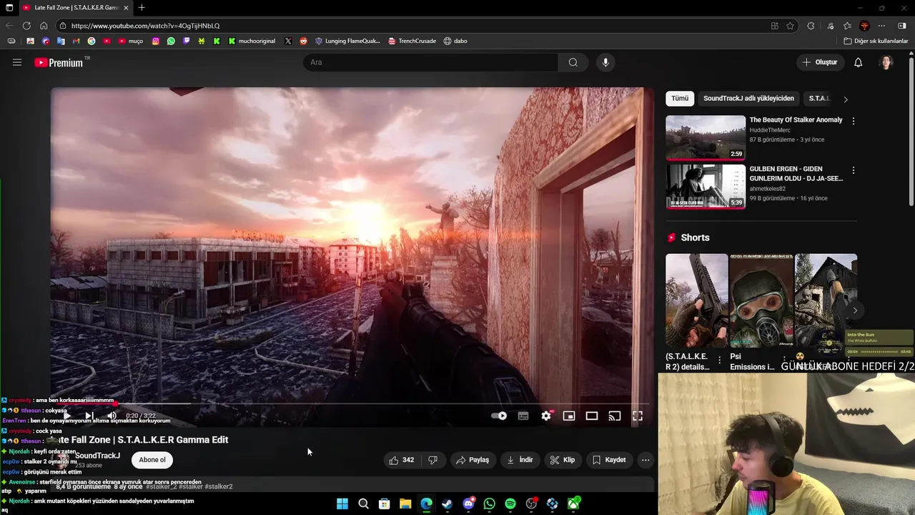
Task: Open YouTube notifications bell
Action: (x=858, y=62)
